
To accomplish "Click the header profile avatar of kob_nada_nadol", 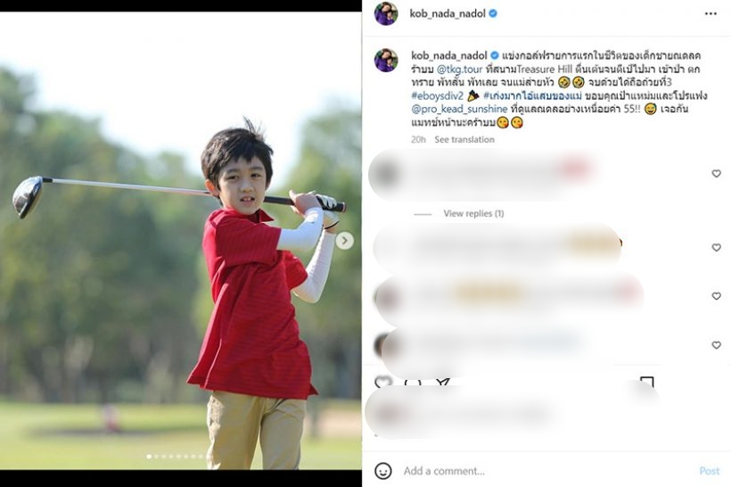I will 386,13.
